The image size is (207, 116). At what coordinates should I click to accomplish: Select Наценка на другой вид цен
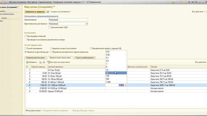[25, 52]
